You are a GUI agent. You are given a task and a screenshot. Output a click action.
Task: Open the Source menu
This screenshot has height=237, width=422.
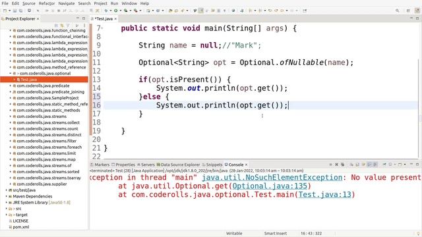click(29, 3)
